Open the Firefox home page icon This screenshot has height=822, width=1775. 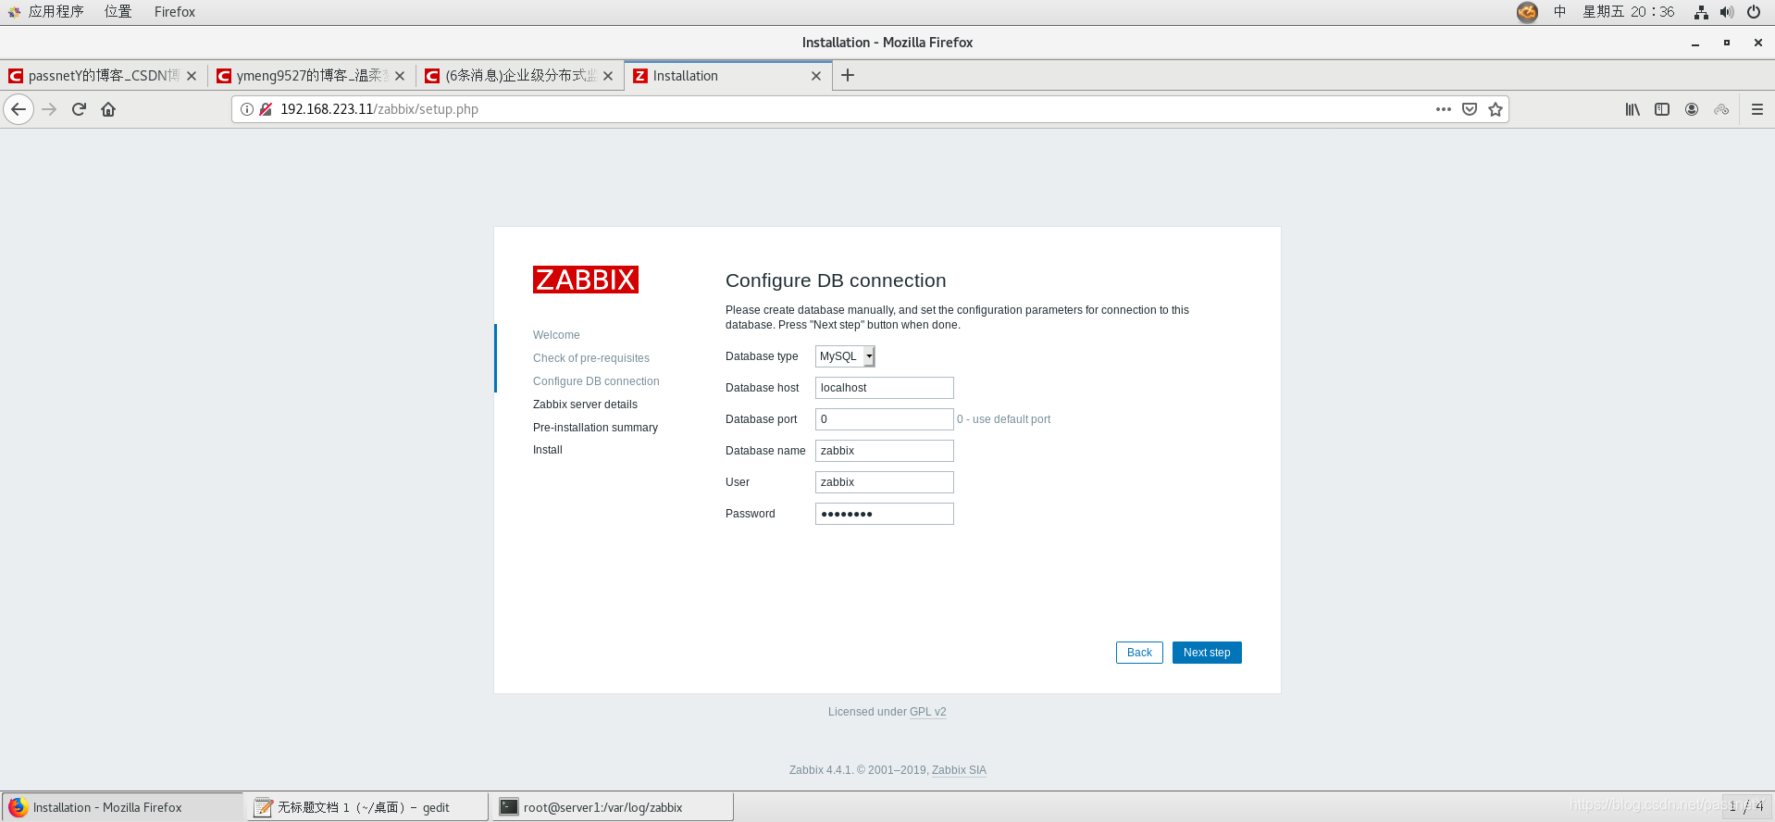(108, 109)
